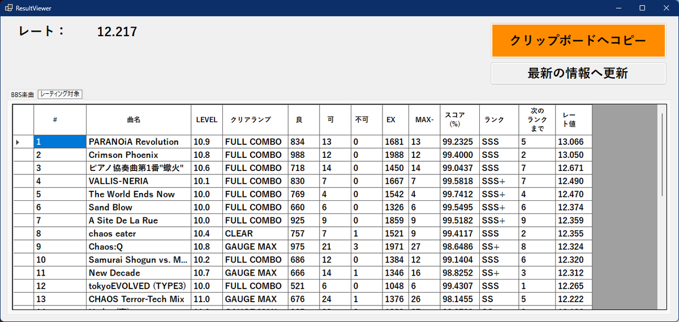Select the レーティング対象 tab
The image size is (679, 322).
click(x=61, y=94)
